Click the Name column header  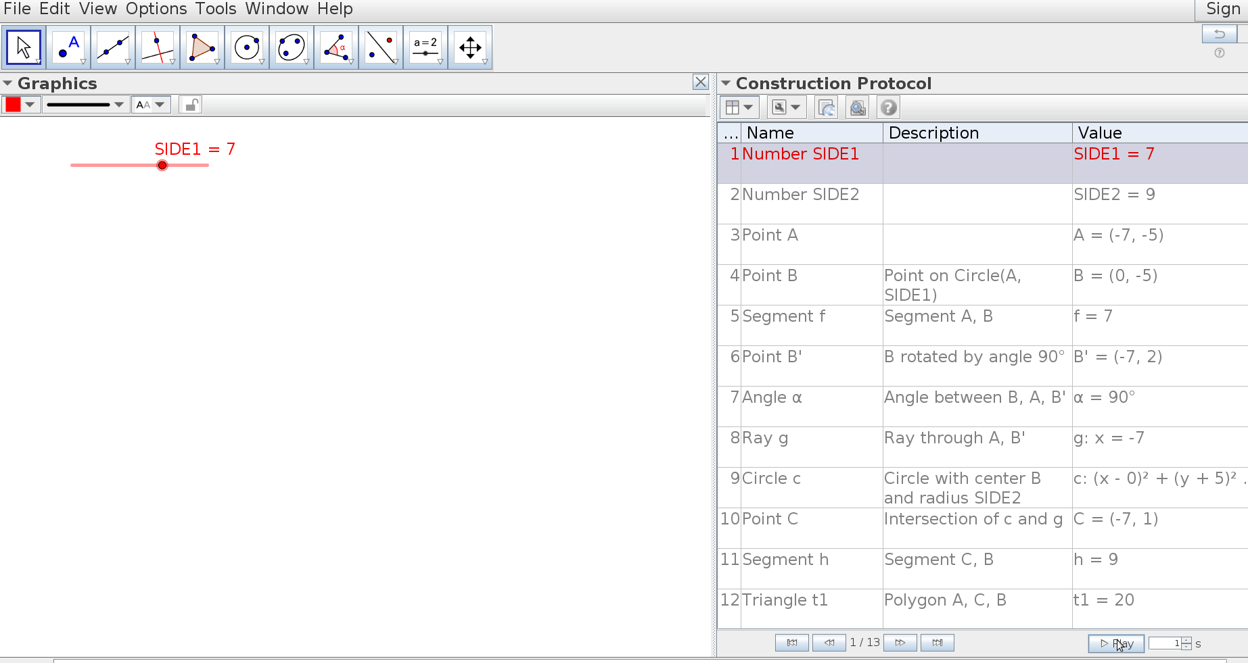pos(812,133)
